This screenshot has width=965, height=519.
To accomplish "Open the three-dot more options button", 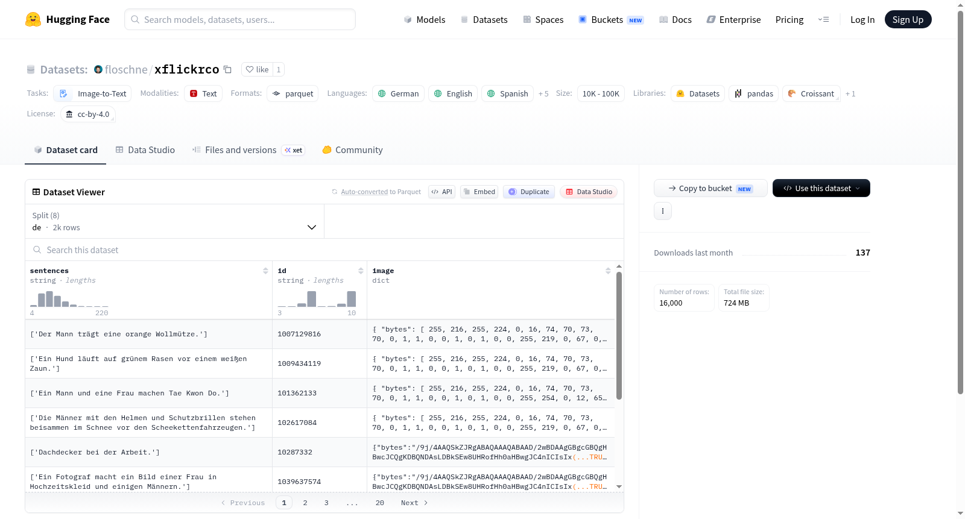I will (663, 211).
